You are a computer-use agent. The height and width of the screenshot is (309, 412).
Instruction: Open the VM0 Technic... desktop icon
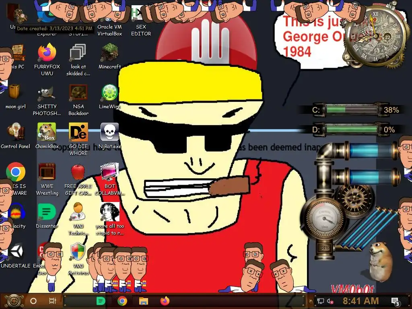point(78,219)
